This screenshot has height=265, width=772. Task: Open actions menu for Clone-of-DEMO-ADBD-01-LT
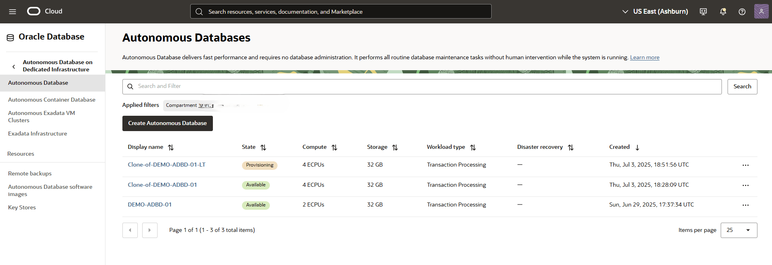(745, 165)
